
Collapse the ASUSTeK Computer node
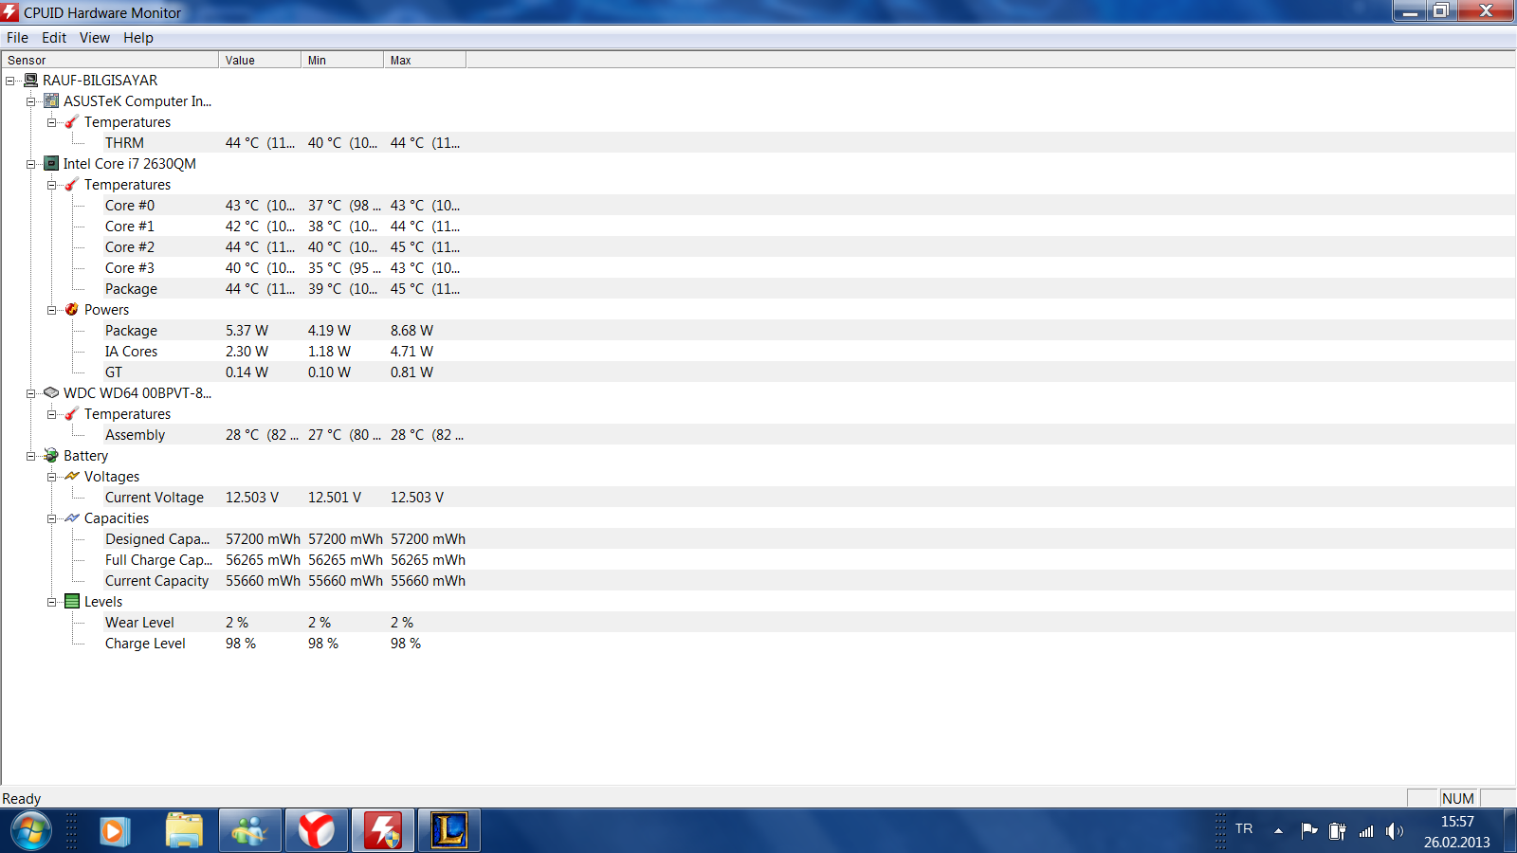(x=31, y=101)
